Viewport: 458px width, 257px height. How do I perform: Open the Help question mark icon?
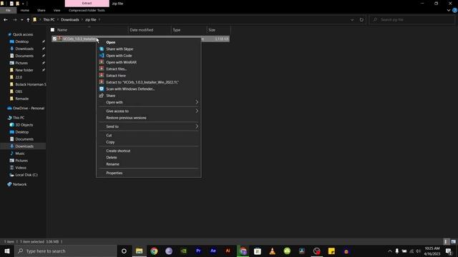[455, 10]
